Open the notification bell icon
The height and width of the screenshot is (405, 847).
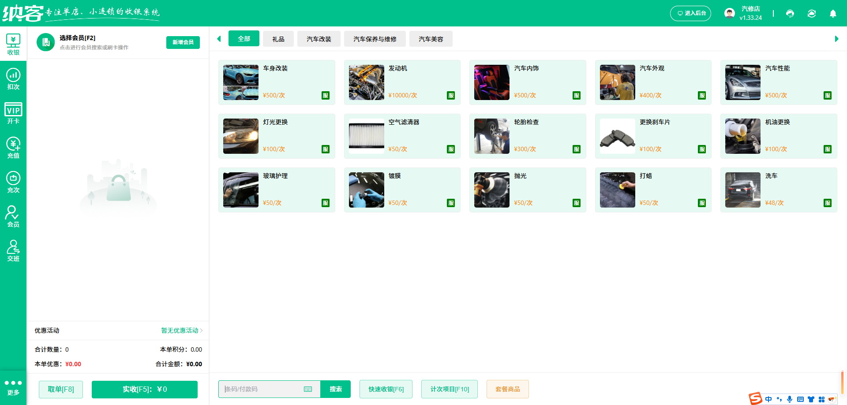pos(833,13)
